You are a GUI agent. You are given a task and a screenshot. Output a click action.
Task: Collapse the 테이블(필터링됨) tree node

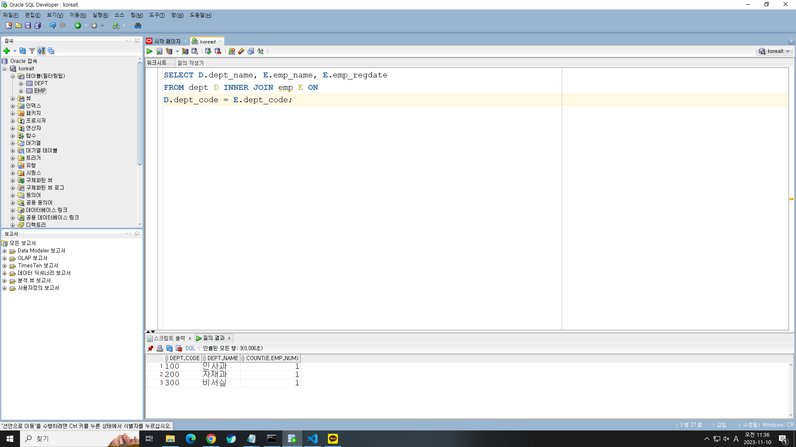[13, 76]
